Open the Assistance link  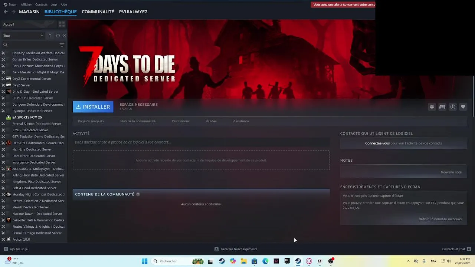241,121
